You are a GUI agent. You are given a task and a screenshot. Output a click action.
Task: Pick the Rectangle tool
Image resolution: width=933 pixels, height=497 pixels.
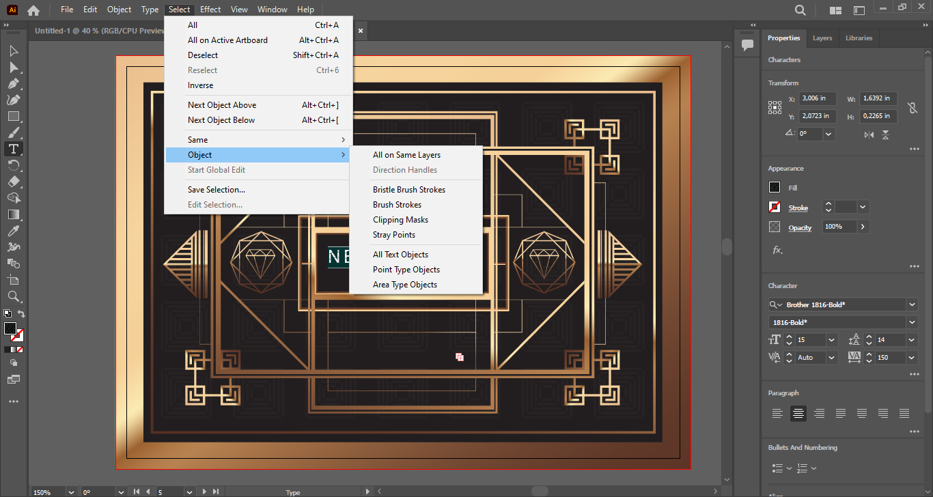click(x=13, y=116)
